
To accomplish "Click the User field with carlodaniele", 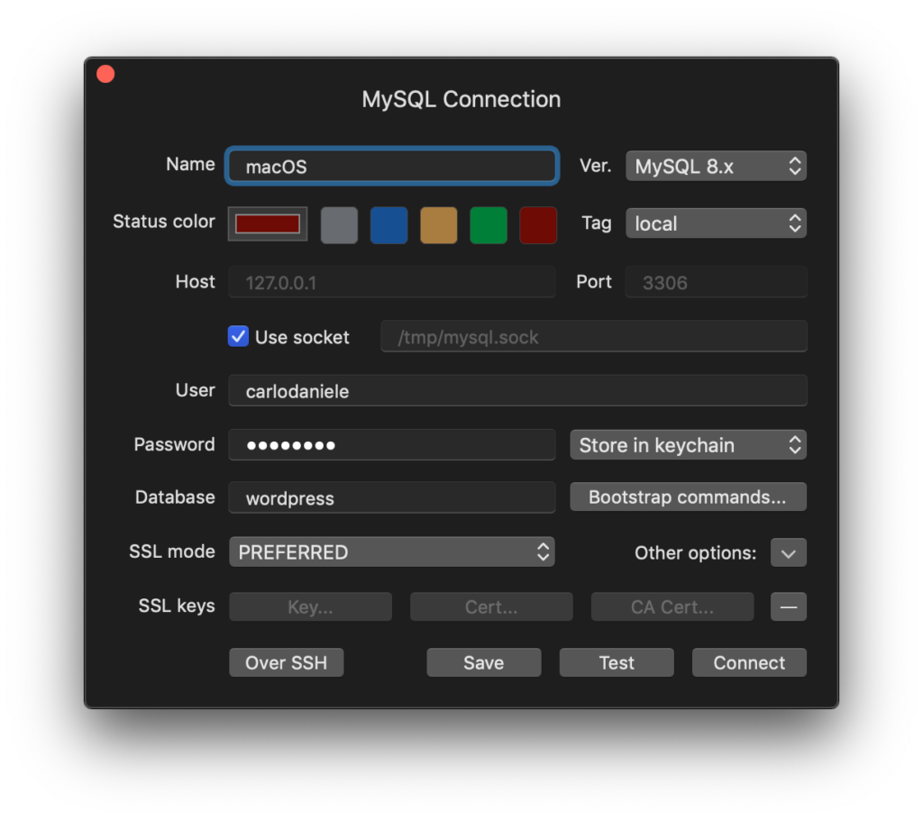I will (517, 391).
